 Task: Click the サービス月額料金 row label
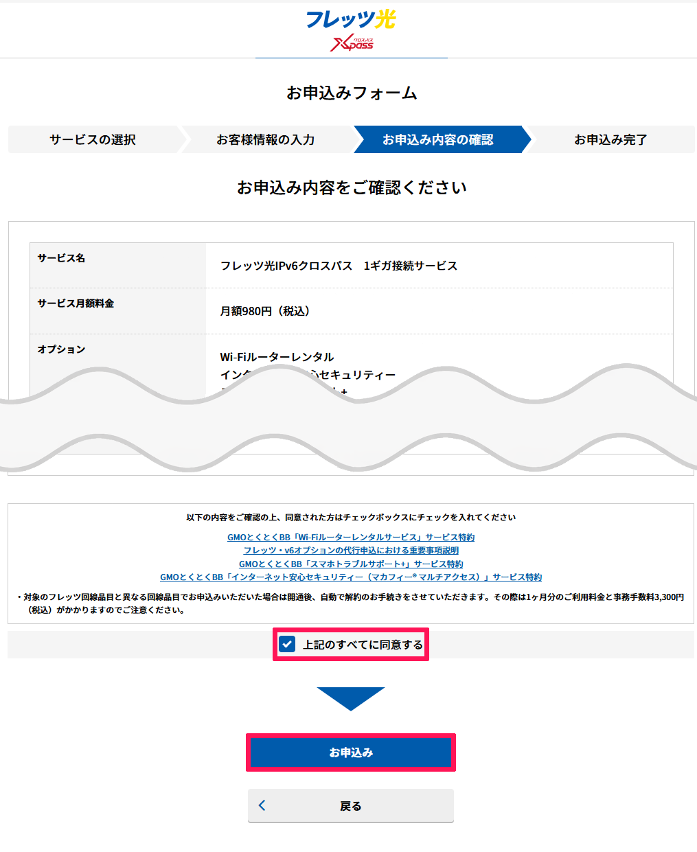point(76,303)
